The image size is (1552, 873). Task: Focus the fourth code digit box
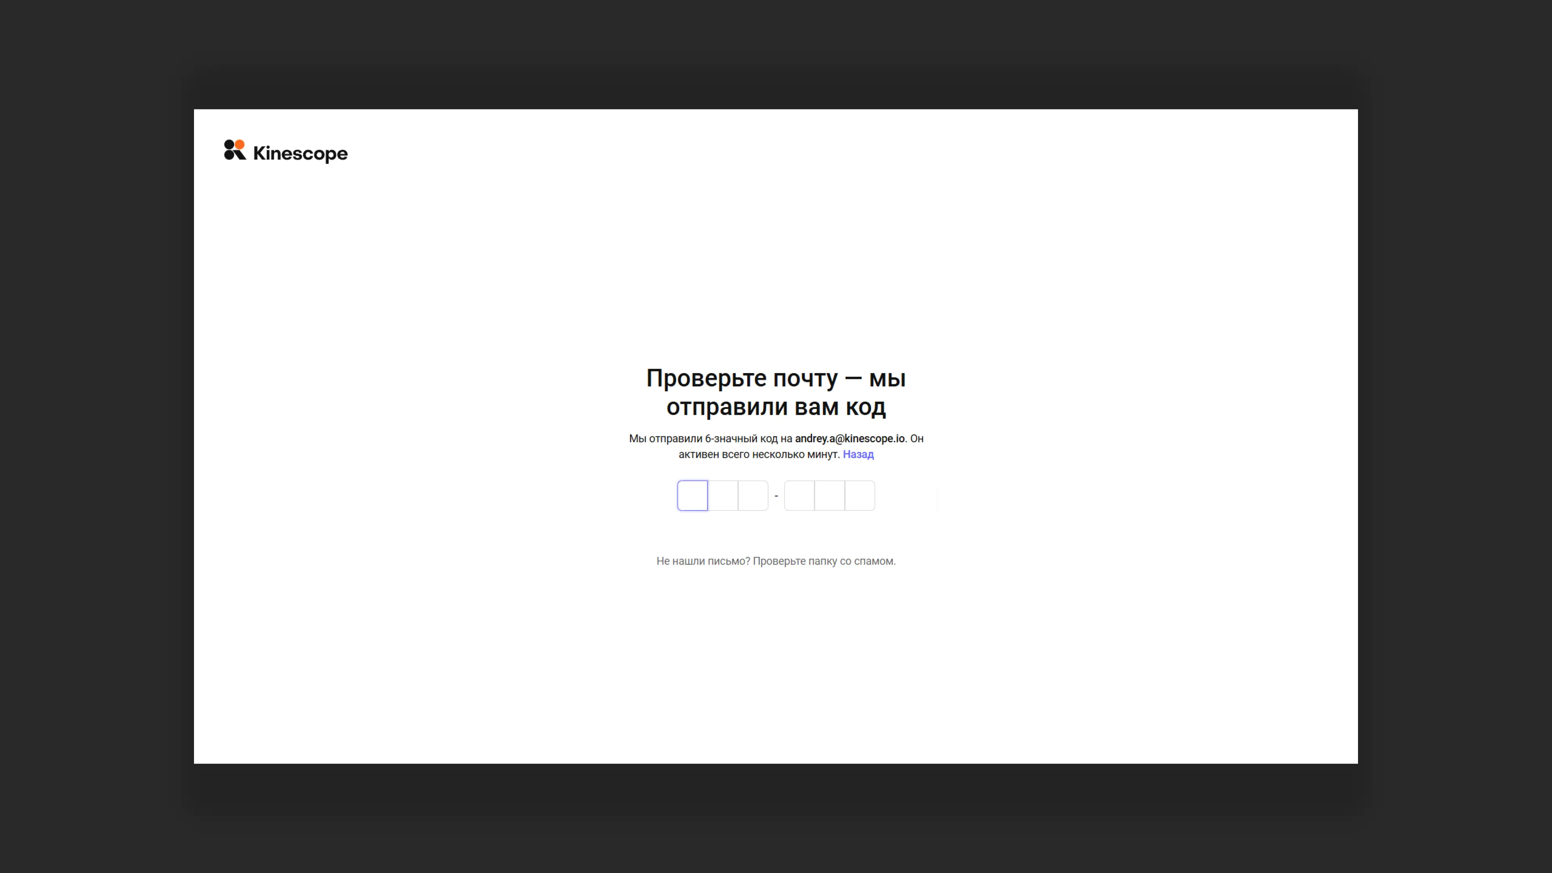point(799,496)
